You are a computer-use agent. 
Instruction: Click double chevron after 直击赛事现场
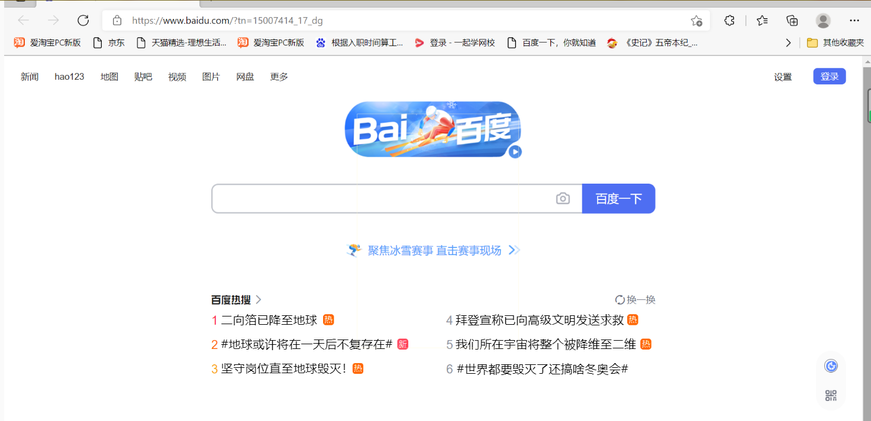point(514,250)
